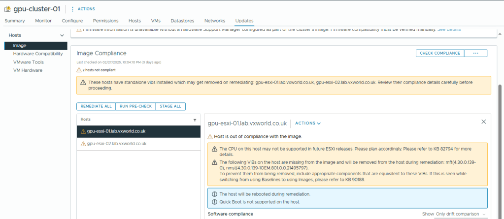Open the See details link
The image size is (504, 219).
449,30
